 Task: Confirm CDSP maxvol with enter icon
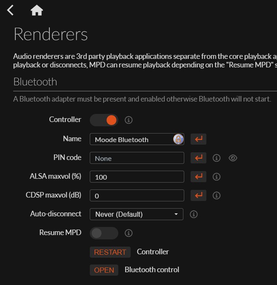[x=198, y=195]
